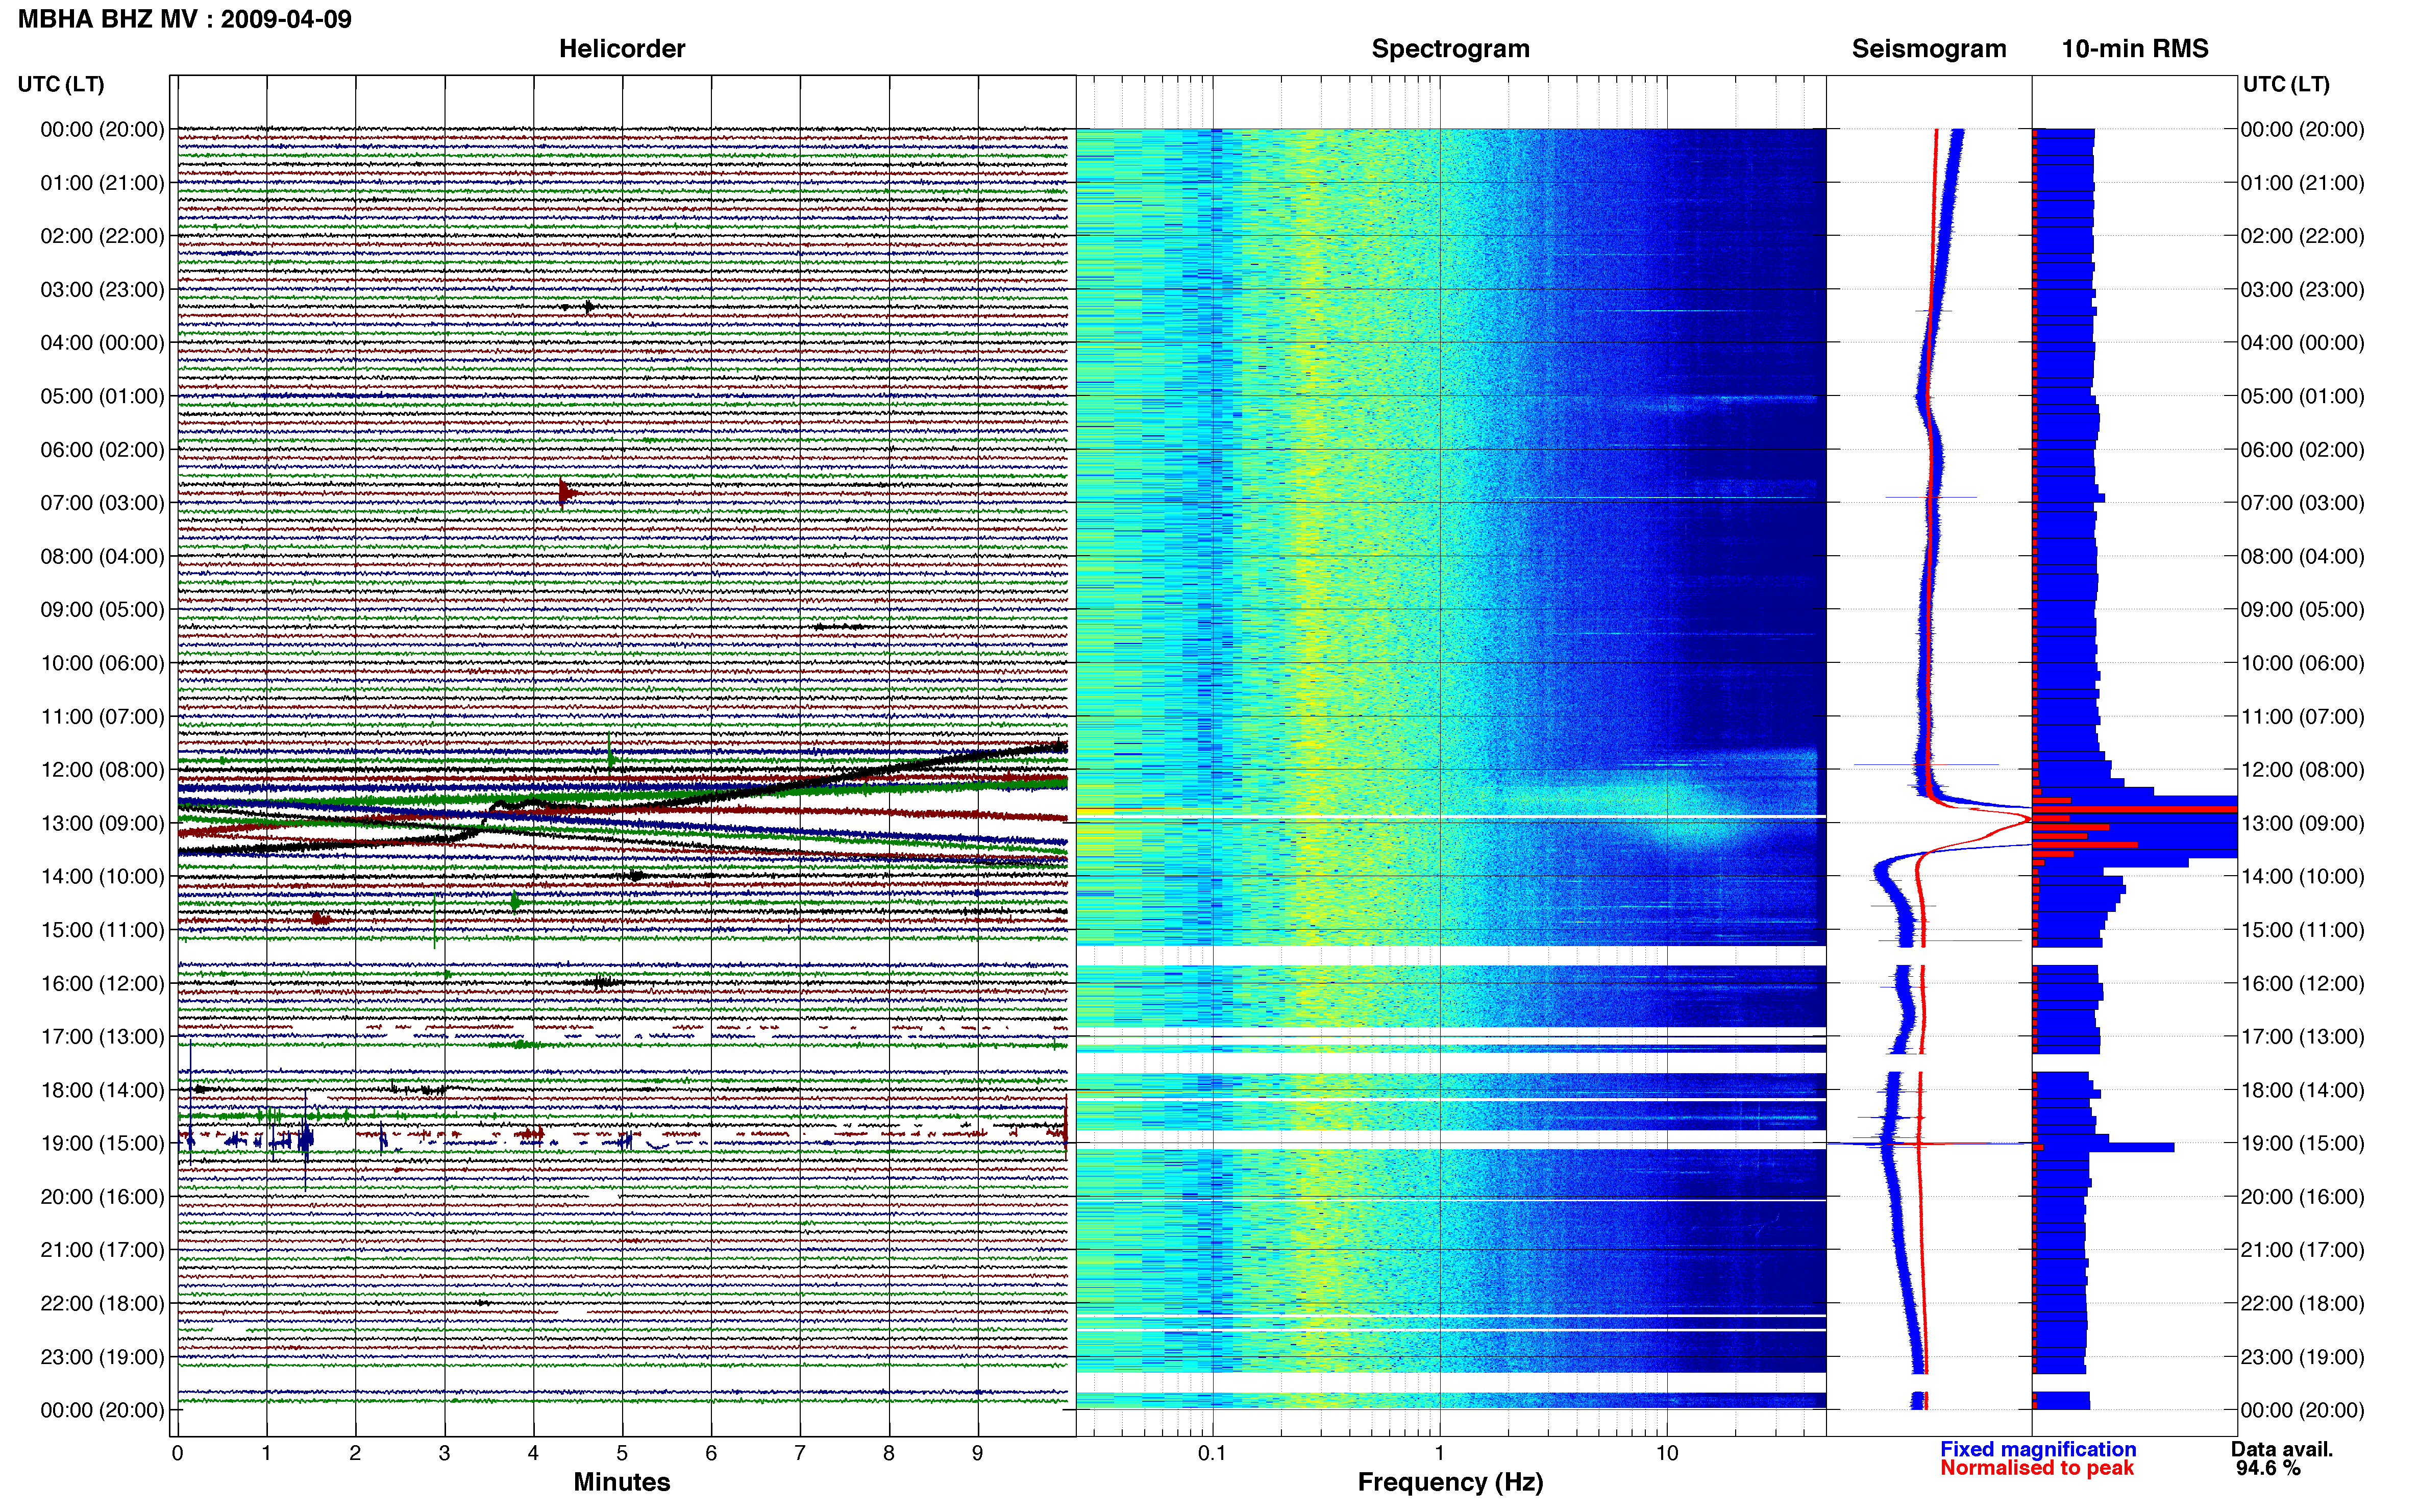Click the left 'UTC (LT)' axis label
The image size is (2419, 1512).
pyautogui.click(x=61, y=84)
